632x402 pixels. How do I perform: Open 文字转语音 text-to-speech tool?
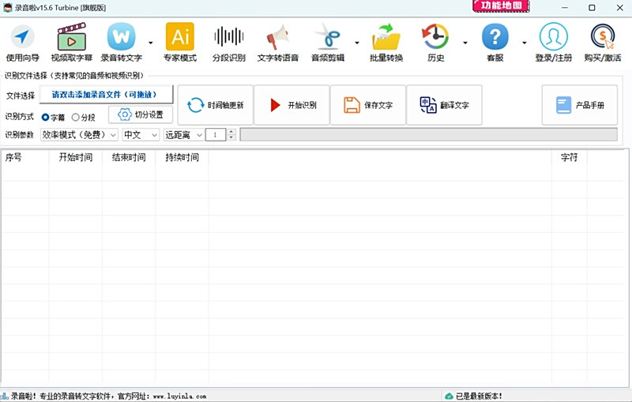point(277,43)
